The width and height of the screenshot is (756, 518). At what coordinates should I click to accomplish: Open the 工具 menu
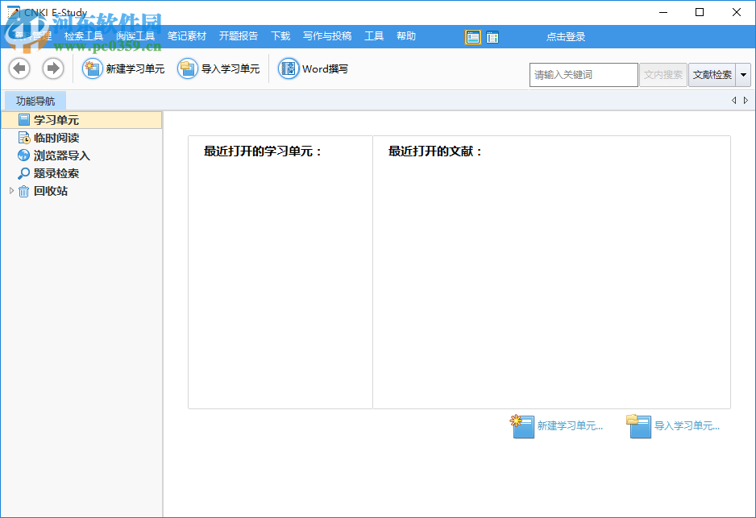[x=374, y=35]
